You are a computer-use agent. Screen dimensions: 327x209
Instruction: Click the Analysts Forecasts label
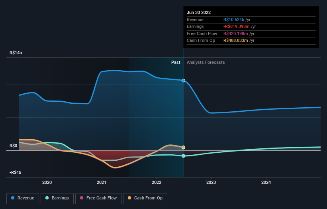pos(206,62)
